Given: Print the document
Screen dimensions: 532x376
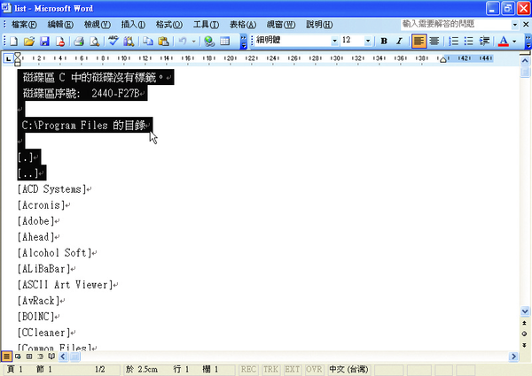Looking at the screenshot, I should point(79,42).
